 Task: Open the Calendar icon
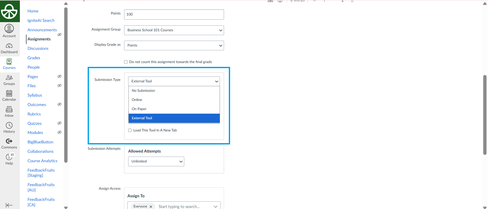click(x=9, y=94)
